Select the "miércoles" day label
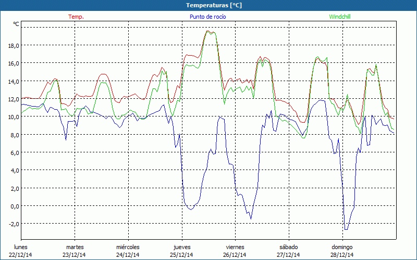 [x=128, y=247]
